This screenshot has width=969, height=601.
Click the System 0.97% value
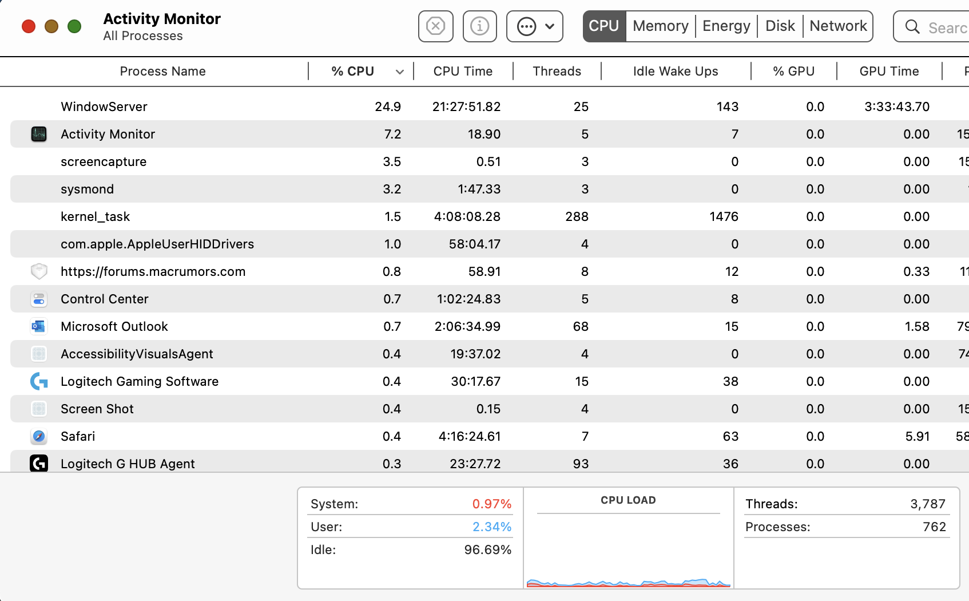[491, 504]
